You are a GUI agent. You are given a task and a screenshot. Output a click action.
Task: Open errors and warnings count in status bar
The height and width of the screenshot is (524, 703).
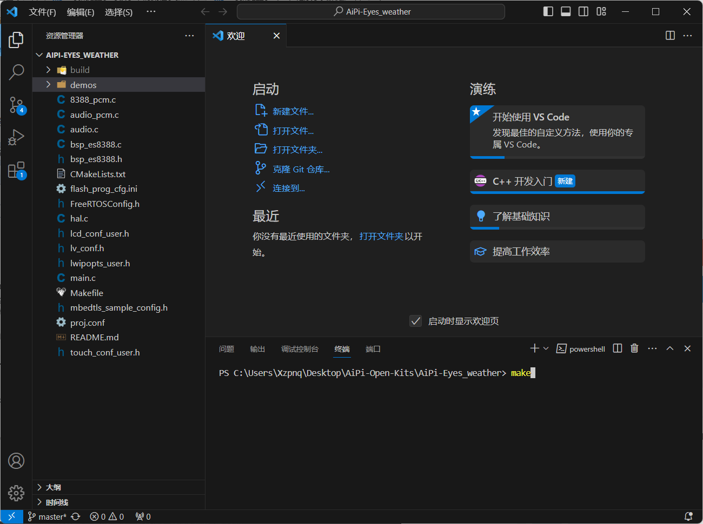pos(107,516)
